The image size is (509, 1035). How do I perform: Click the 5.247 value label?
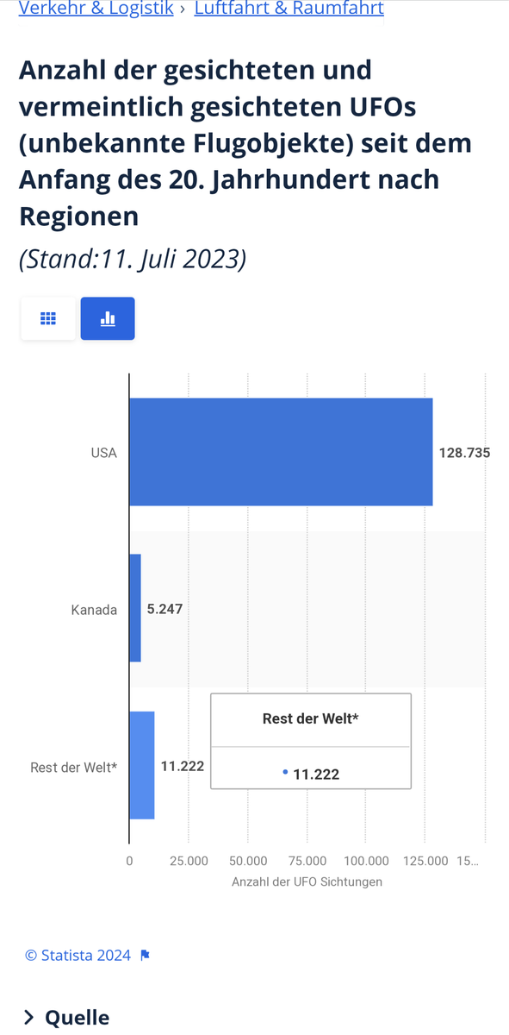[x=165, y=608]
